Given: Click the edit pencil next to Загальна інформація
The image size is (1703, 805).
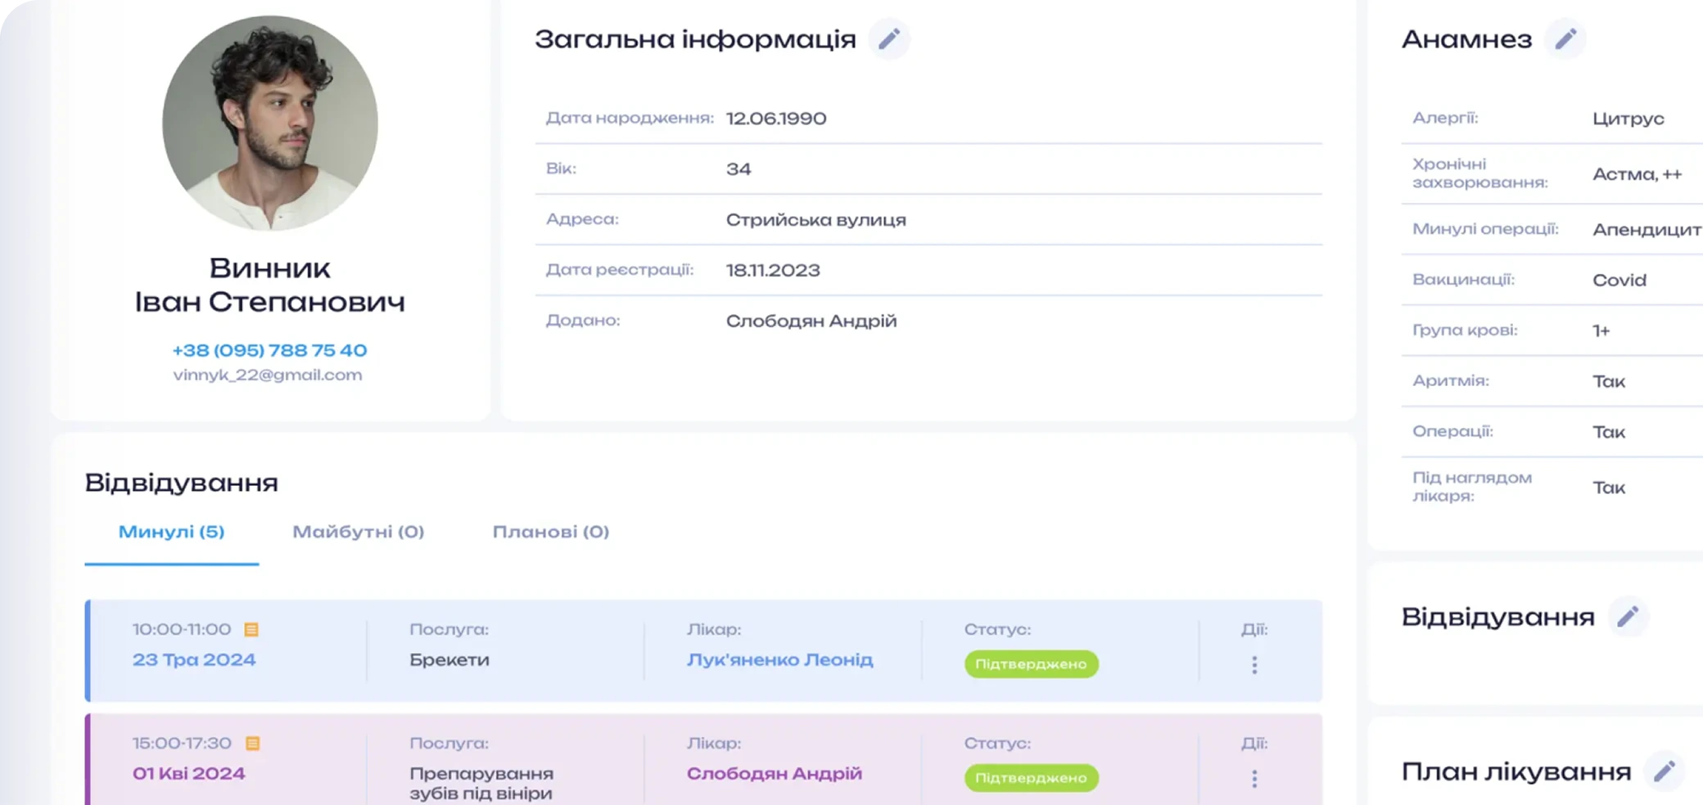Looking at the screenshot, I should pos(890,38).
